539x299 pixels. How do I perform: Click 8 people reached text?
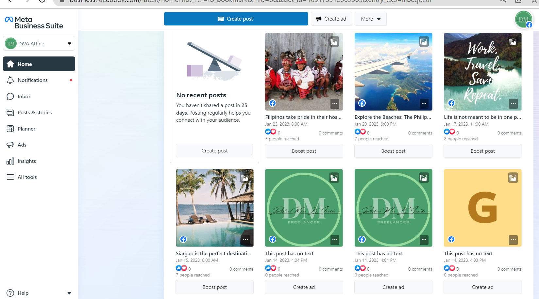click(461, 139)
